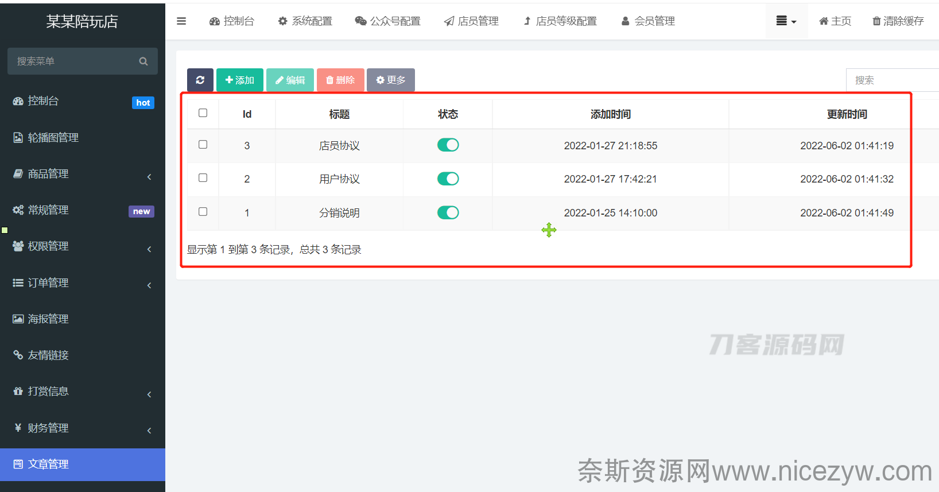Viewport: 939px width, 492px height.
Task: Sort by the Id column header
Action: 247,114
